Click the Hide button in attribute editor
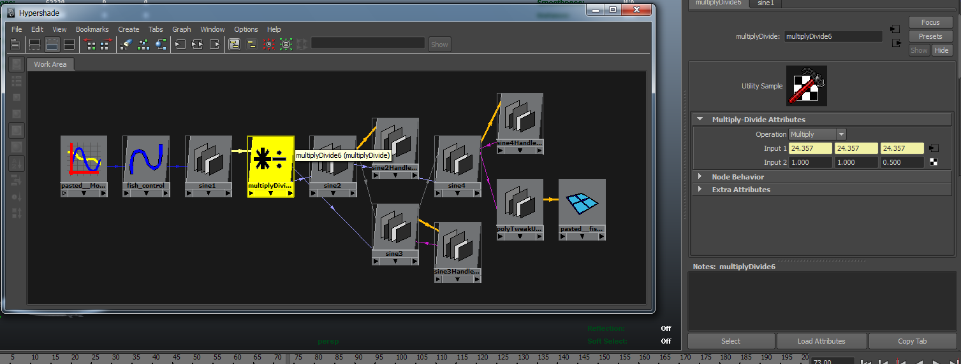 941,50
